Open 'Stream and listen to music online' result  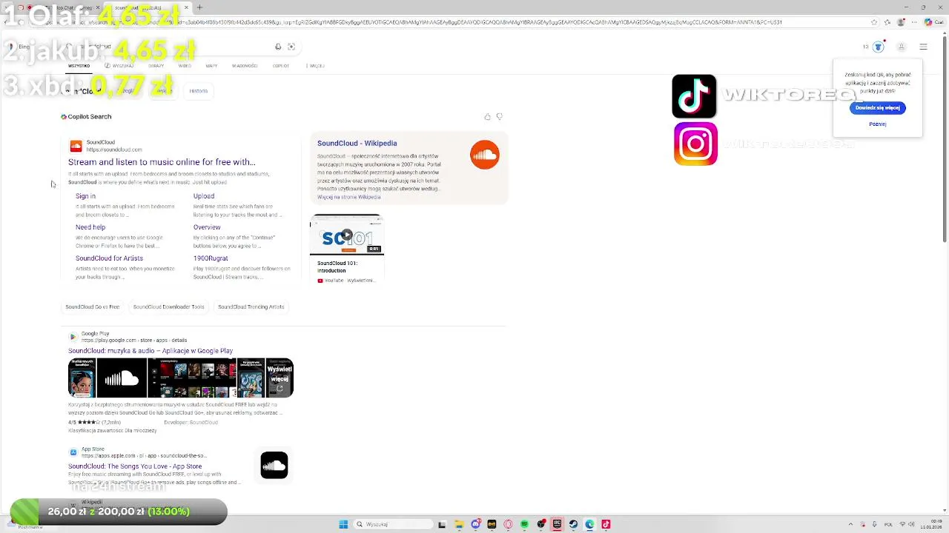click(x=162, y=162)
